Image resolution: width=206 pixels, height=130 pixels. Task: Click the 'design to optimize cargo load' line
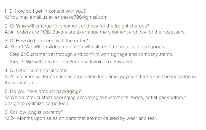coord(37,103)
